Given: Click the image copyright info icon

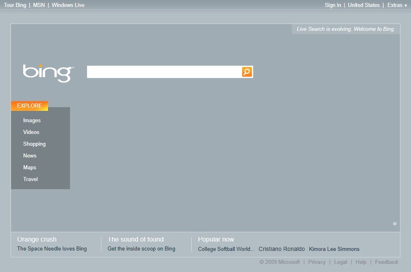Looking at the screenshot, I should tap(395, 224).
